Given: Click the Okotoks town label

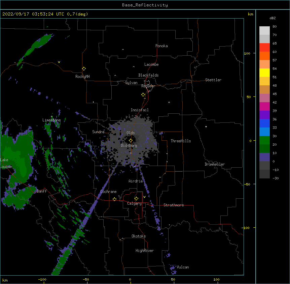Looking at the screenshot, I should click(139, 236).
